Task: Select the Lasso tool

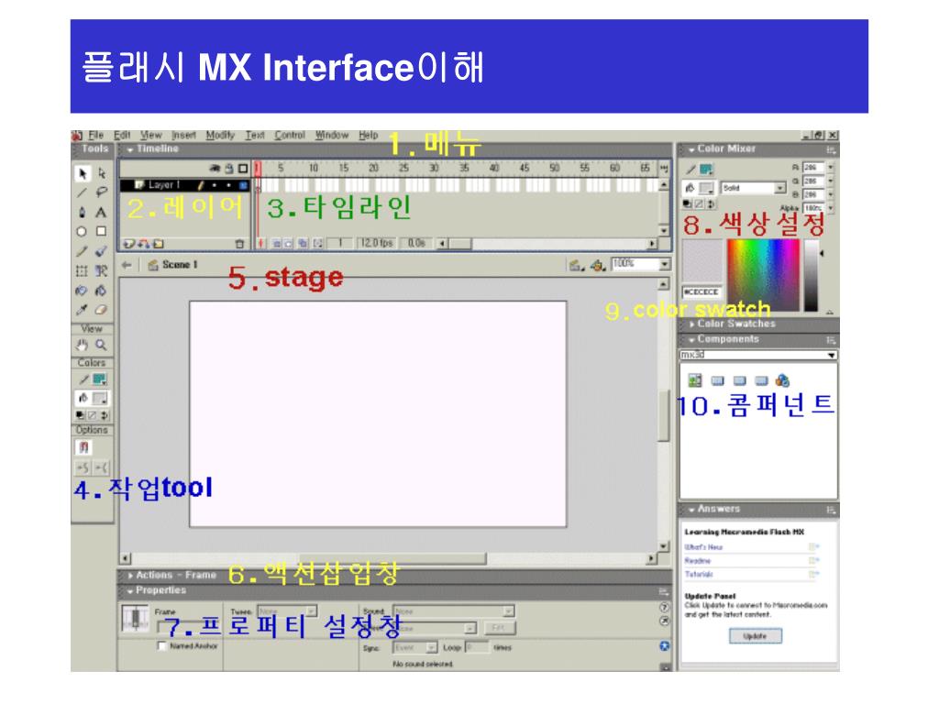Action: (102, 192)
